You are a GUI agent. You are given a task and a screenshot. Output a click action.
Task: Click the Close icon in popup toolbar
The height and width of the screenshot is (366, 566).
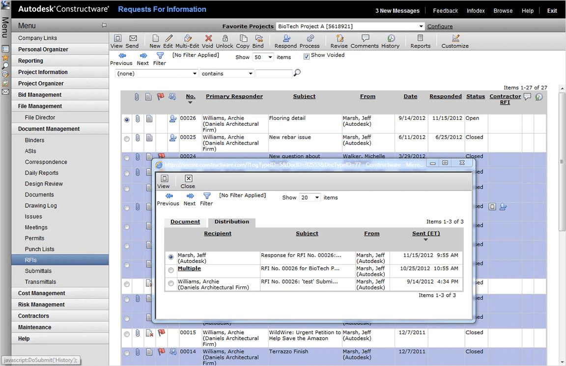point(189,178)
